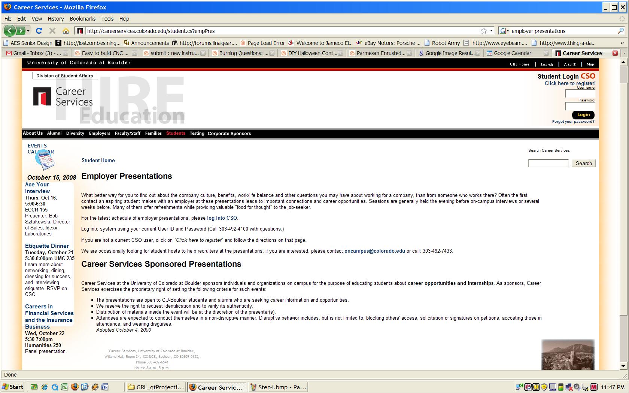Image resolution: width=629 pixels, height=393 pixels.
Task: Switch to the Google Image Results tab
Action: [x=449, y=53]
